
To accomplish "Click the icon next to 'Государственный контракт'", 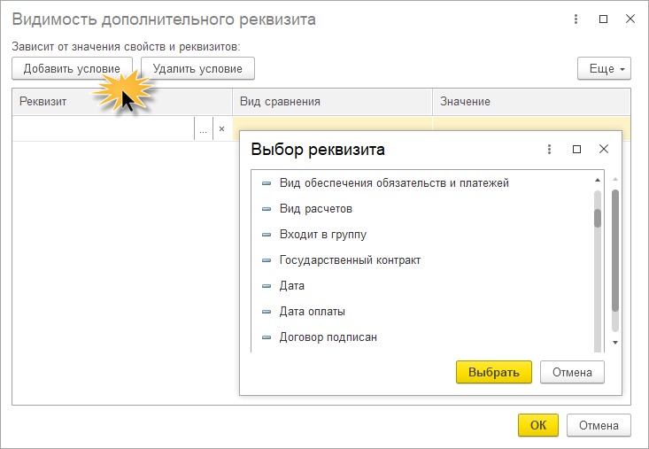I will click(267, 260).
